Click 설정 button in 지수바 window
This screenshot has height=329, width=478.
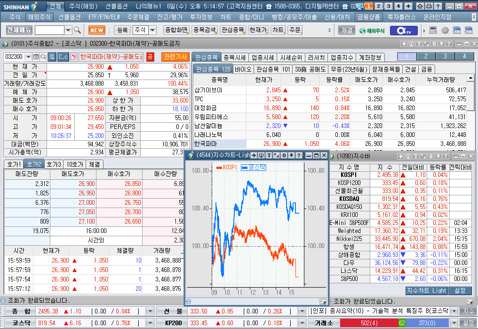click(460, 291)
